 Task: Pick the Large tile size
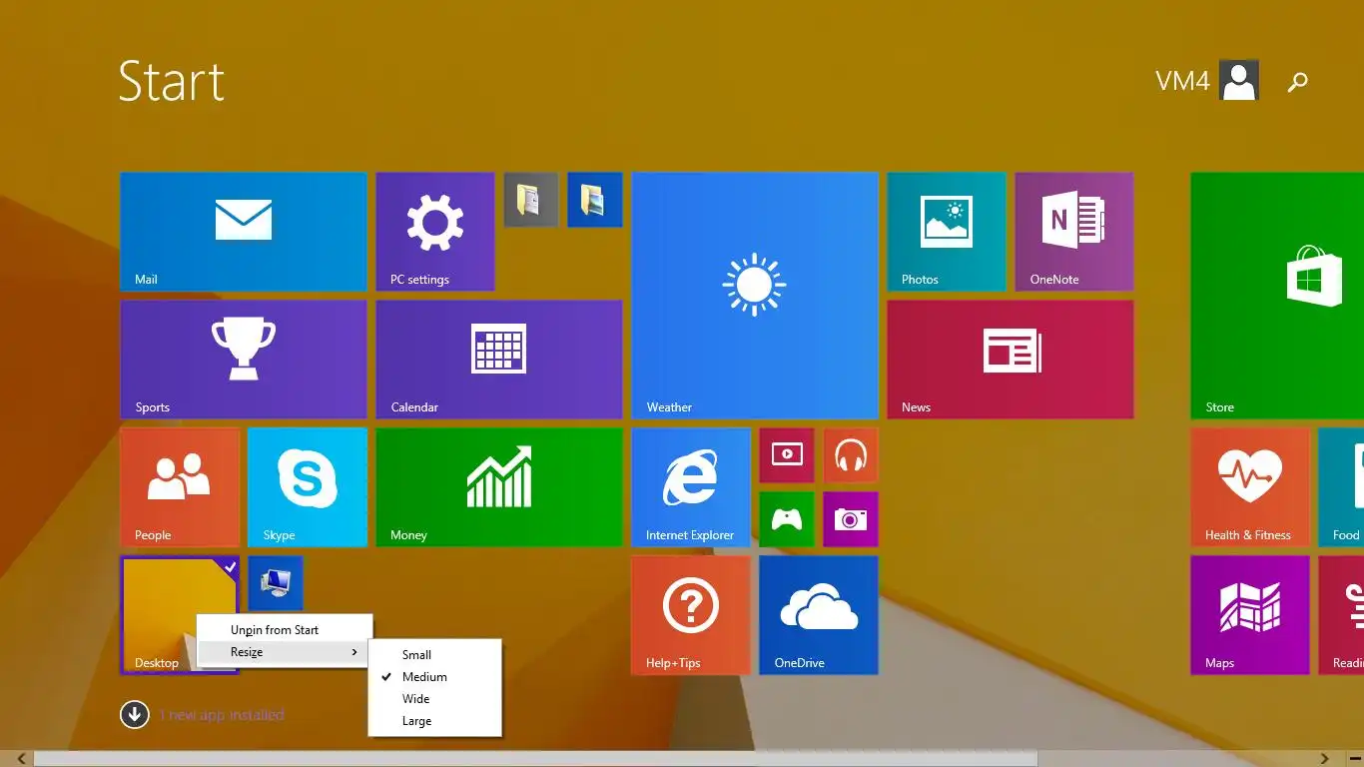[x=434, y=721]
